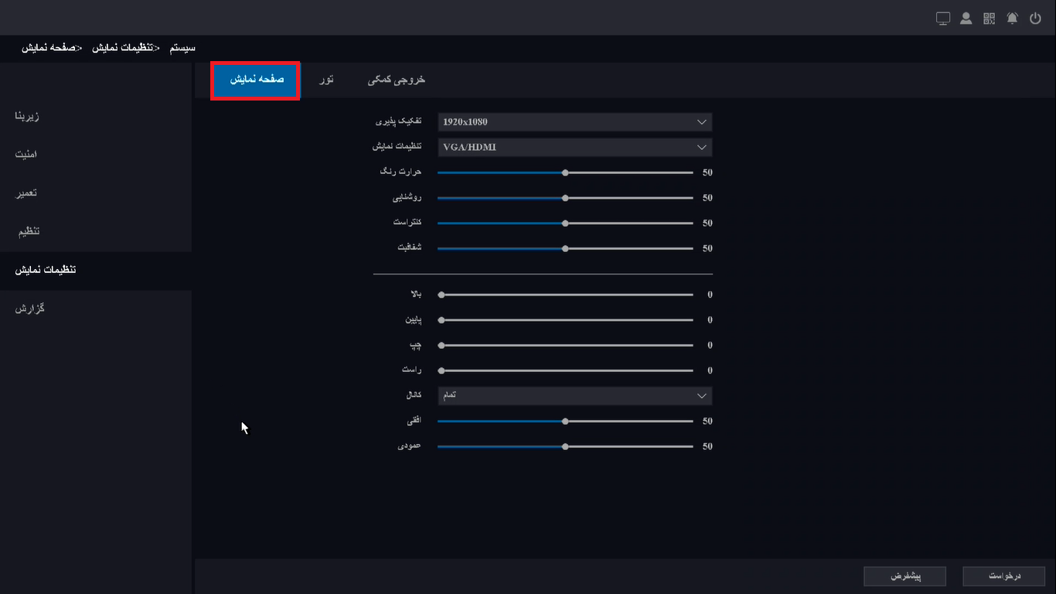Adjust the کنتراست contrast slider handle

tap(565, 224)
